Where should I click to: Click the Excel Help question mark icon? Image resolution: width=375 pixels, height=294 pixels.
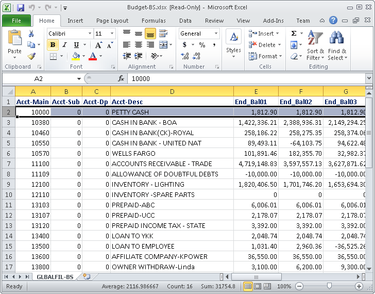333,20
